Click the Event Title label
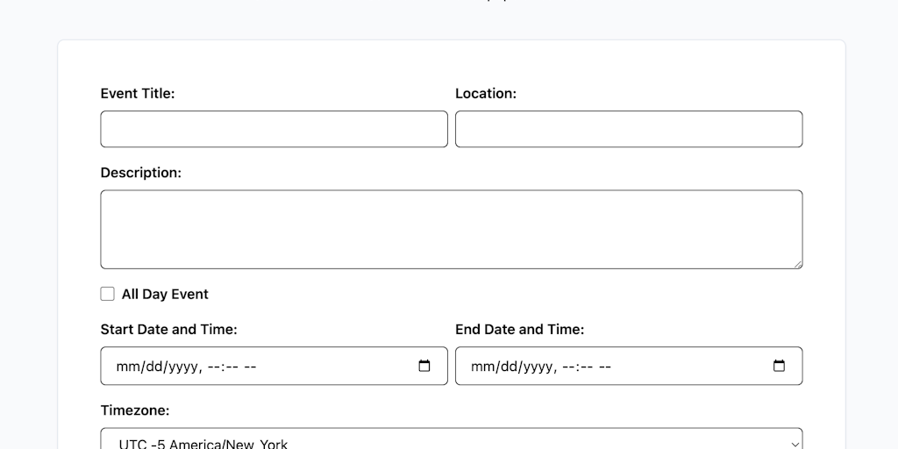The height and width of the screenshot is (449, 898). point(138,93)
